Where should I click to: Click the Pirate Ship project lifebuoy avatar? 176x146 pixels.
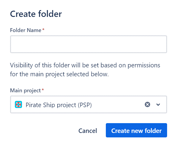(x=18, y=104)
